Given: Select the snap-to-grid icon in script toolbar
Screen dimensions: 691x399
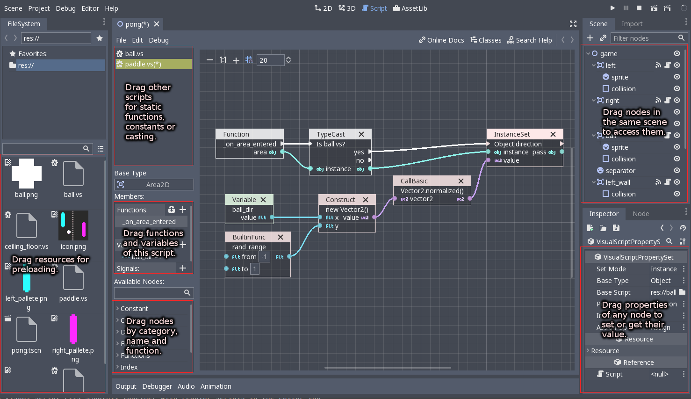Looking at the screenshot, I should point(250,60).
